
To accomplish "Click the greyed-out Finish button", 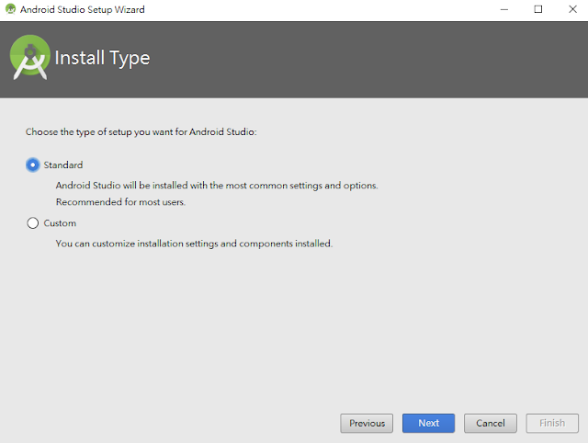I will pyautogui.click(x=552, y=423).
